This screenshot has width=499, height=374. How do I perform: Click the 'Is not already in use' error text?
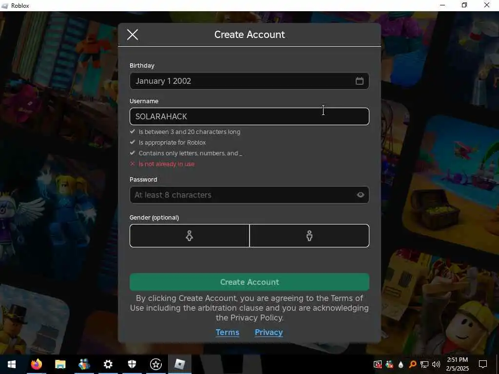pos(167,164)
